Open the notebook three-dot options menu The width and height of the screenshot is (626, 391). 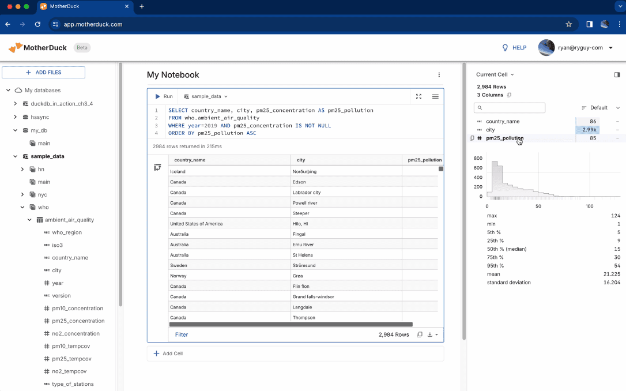click(x=439, y=75)
